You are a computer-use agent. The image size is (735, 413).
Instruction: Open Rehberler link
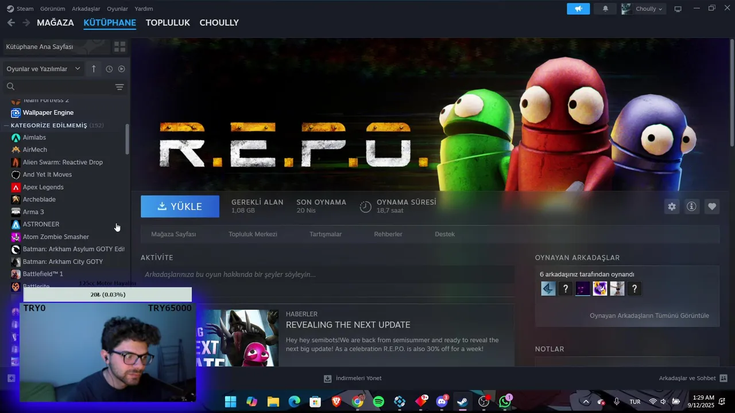(388, 234)
